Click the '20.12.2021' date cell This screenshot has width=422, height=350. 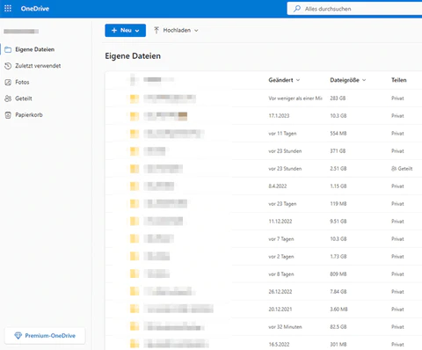(x=280, y=310)
